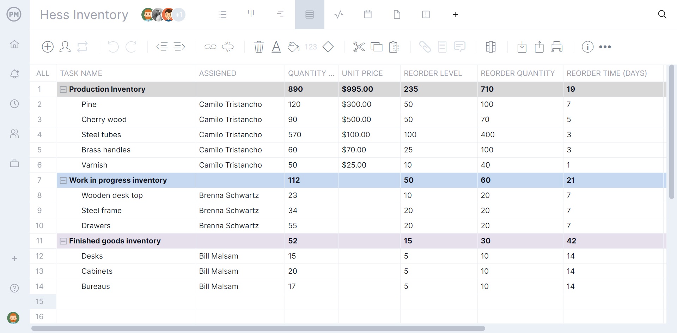Open the risks/issues view tab
Image resolution: width=677 pixels, height=333 pixels.
426,14
